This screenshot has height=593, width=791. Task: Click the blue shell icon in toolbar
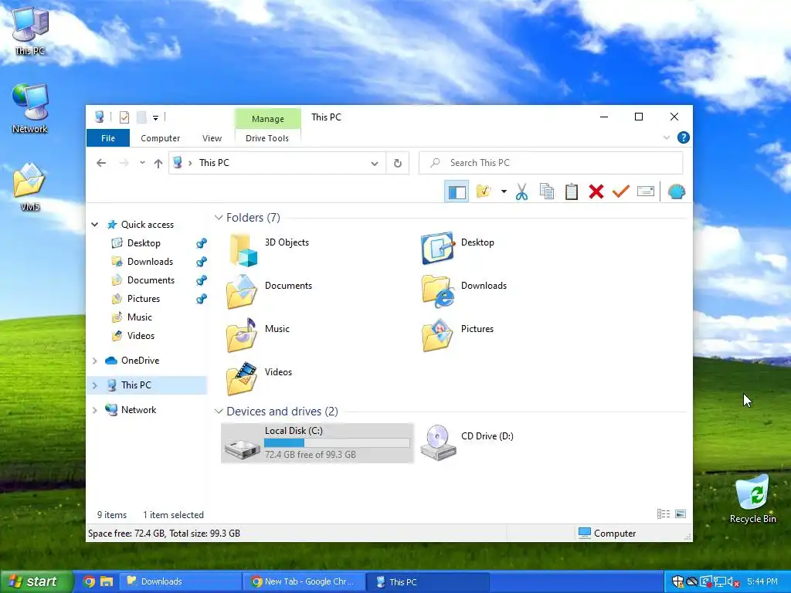coord(676,191)
